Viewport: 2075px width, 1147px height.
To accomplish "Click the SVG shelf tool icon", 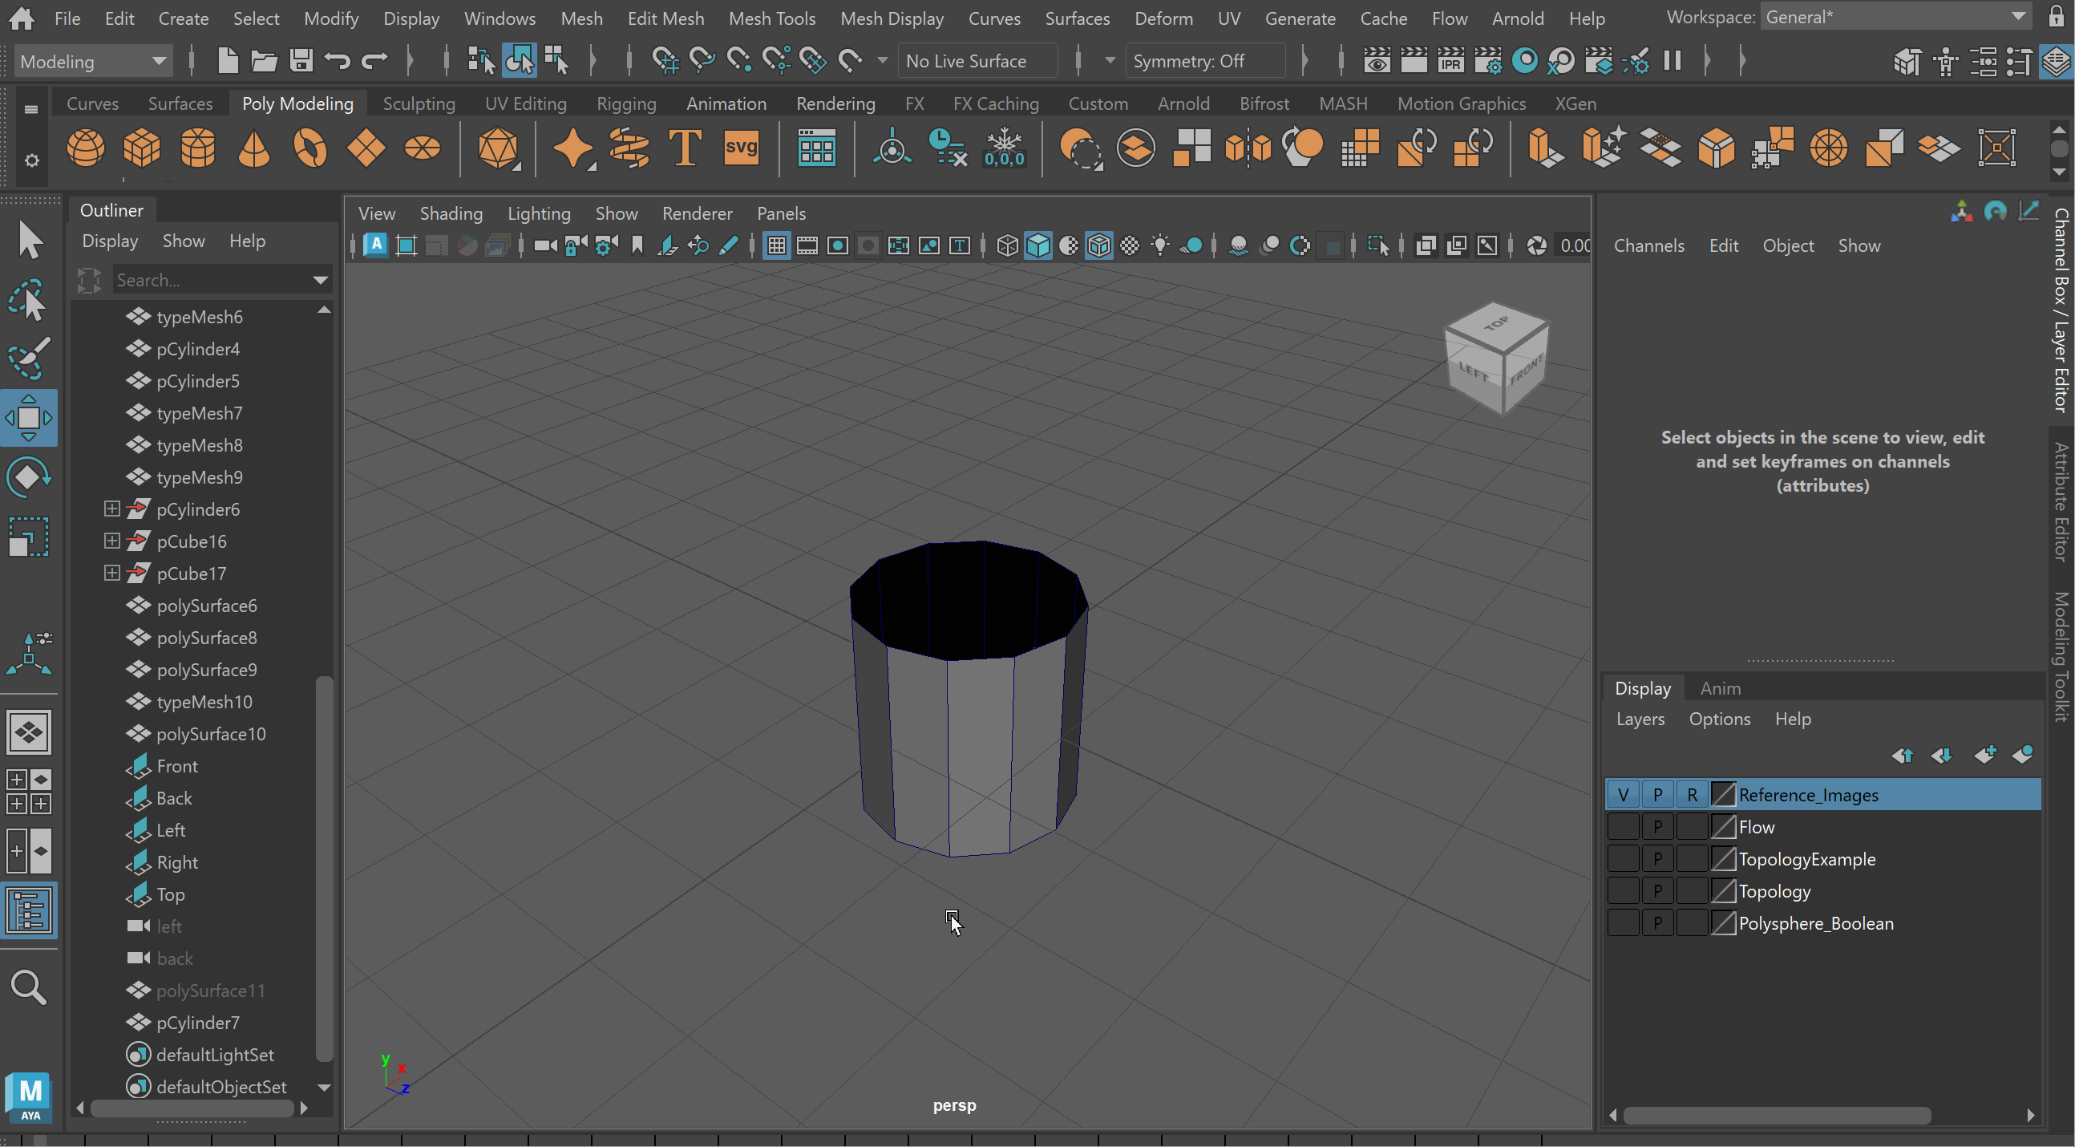I will point(740,148).
